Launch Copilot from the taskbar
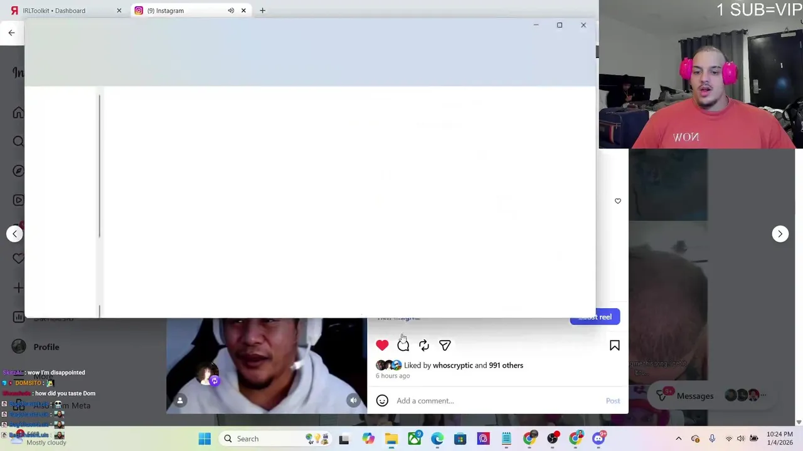 pos(368,439)
